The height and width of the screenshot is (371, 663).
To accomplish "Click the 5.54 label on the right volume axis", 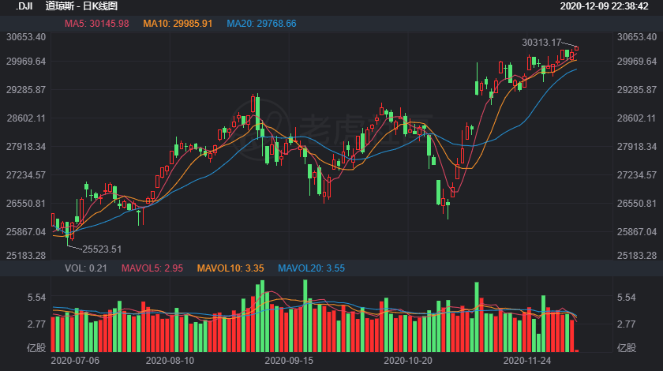I will coord(626,298).
